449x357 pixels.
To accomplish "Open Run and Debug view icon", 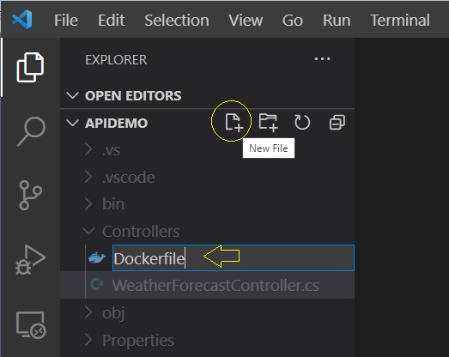I will [30, 260].
